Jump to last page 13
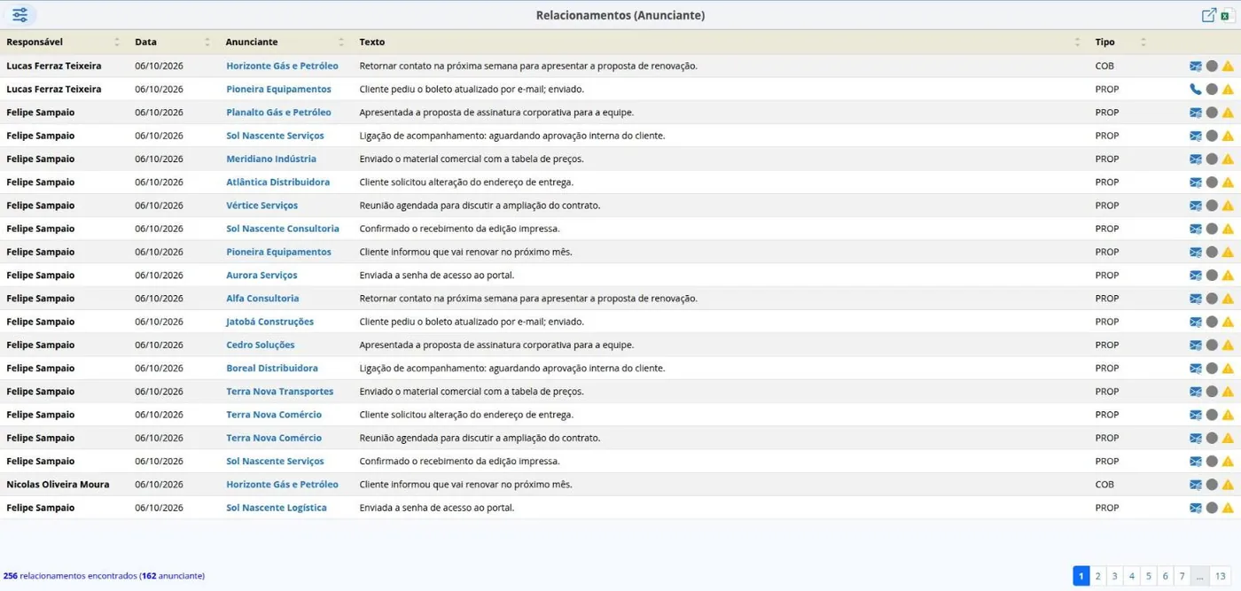The image size is (1241, 591). pyautogui.click(x=1221, y=576)
